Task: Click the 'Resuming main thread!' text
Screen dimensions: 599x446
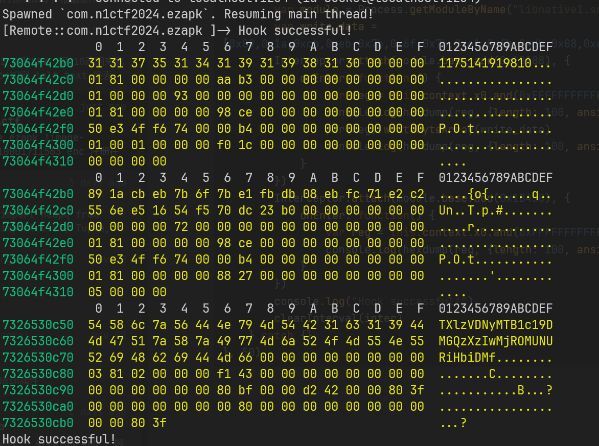Action: click(298, 14)
